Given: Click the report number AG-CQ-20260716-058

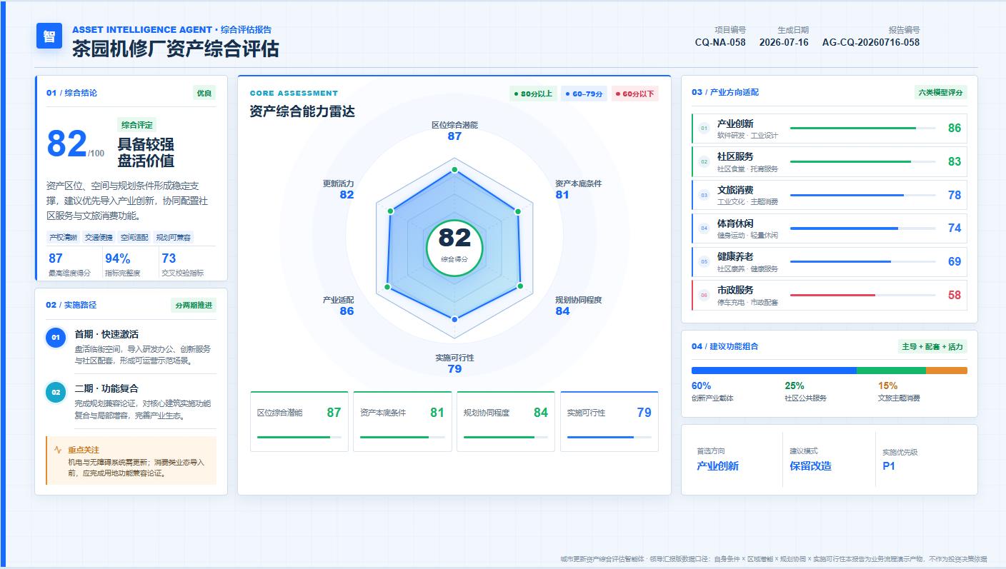Looking at the screenshot, I should pos(871,42).
